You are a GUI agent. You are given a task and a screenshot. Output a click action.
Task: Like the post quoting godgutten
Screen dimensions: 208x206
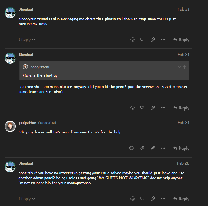[142, 108]
